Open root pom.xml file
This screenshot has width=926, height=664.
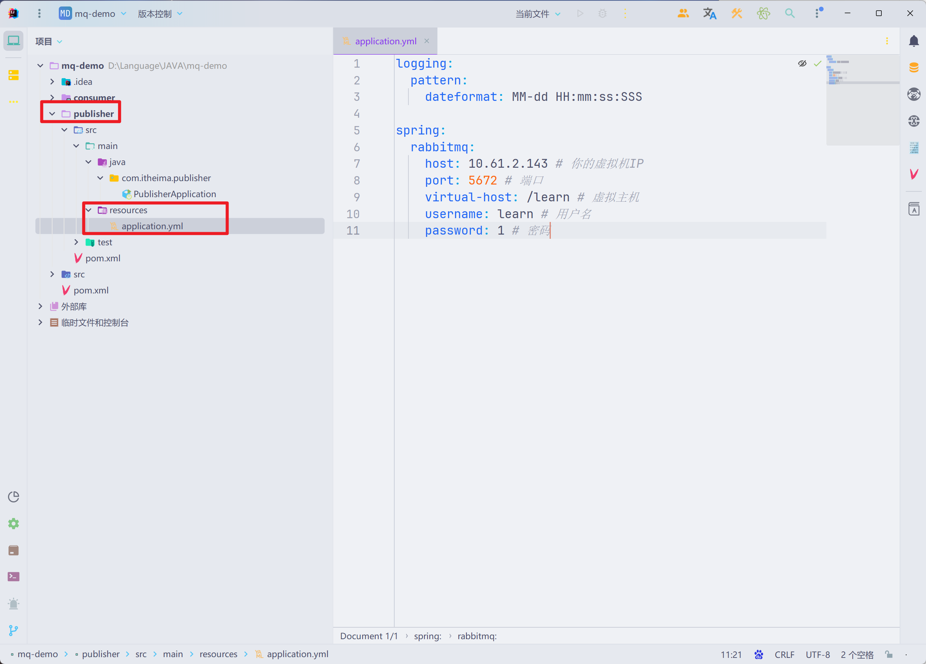[x=90, y=290]
